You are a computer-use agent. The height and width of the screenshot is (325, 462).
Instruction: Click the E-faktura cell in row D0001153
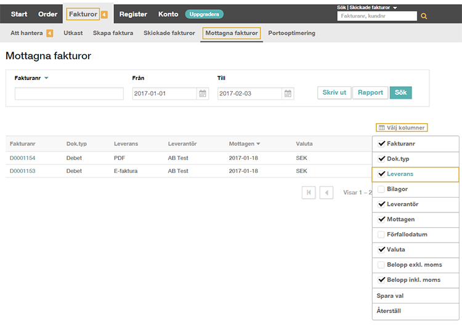click(126, 171)
